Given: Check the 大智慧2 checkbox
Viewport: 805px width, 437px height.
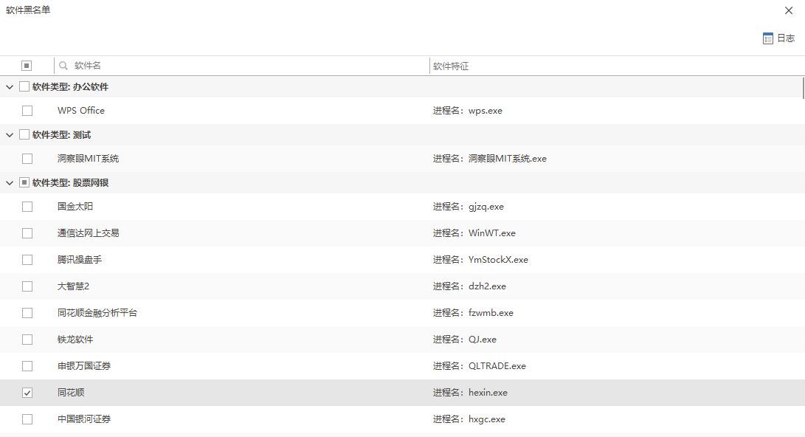Looking at the screenshot, I should click(x=27, y=286).
